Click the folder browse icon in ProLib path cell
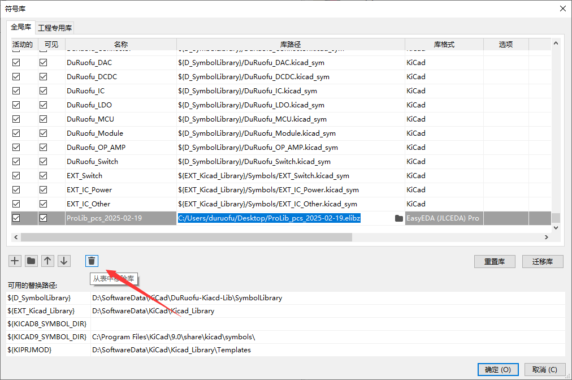This screenshot has width=572, height=380. tap(399, 218)
